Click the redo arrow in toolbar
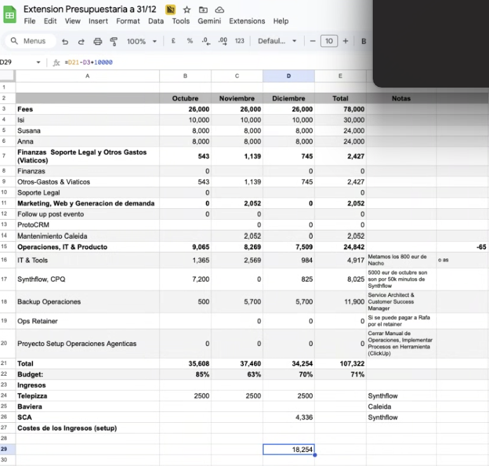This screenshot has height=466, width=489. [x=81, y=41]
